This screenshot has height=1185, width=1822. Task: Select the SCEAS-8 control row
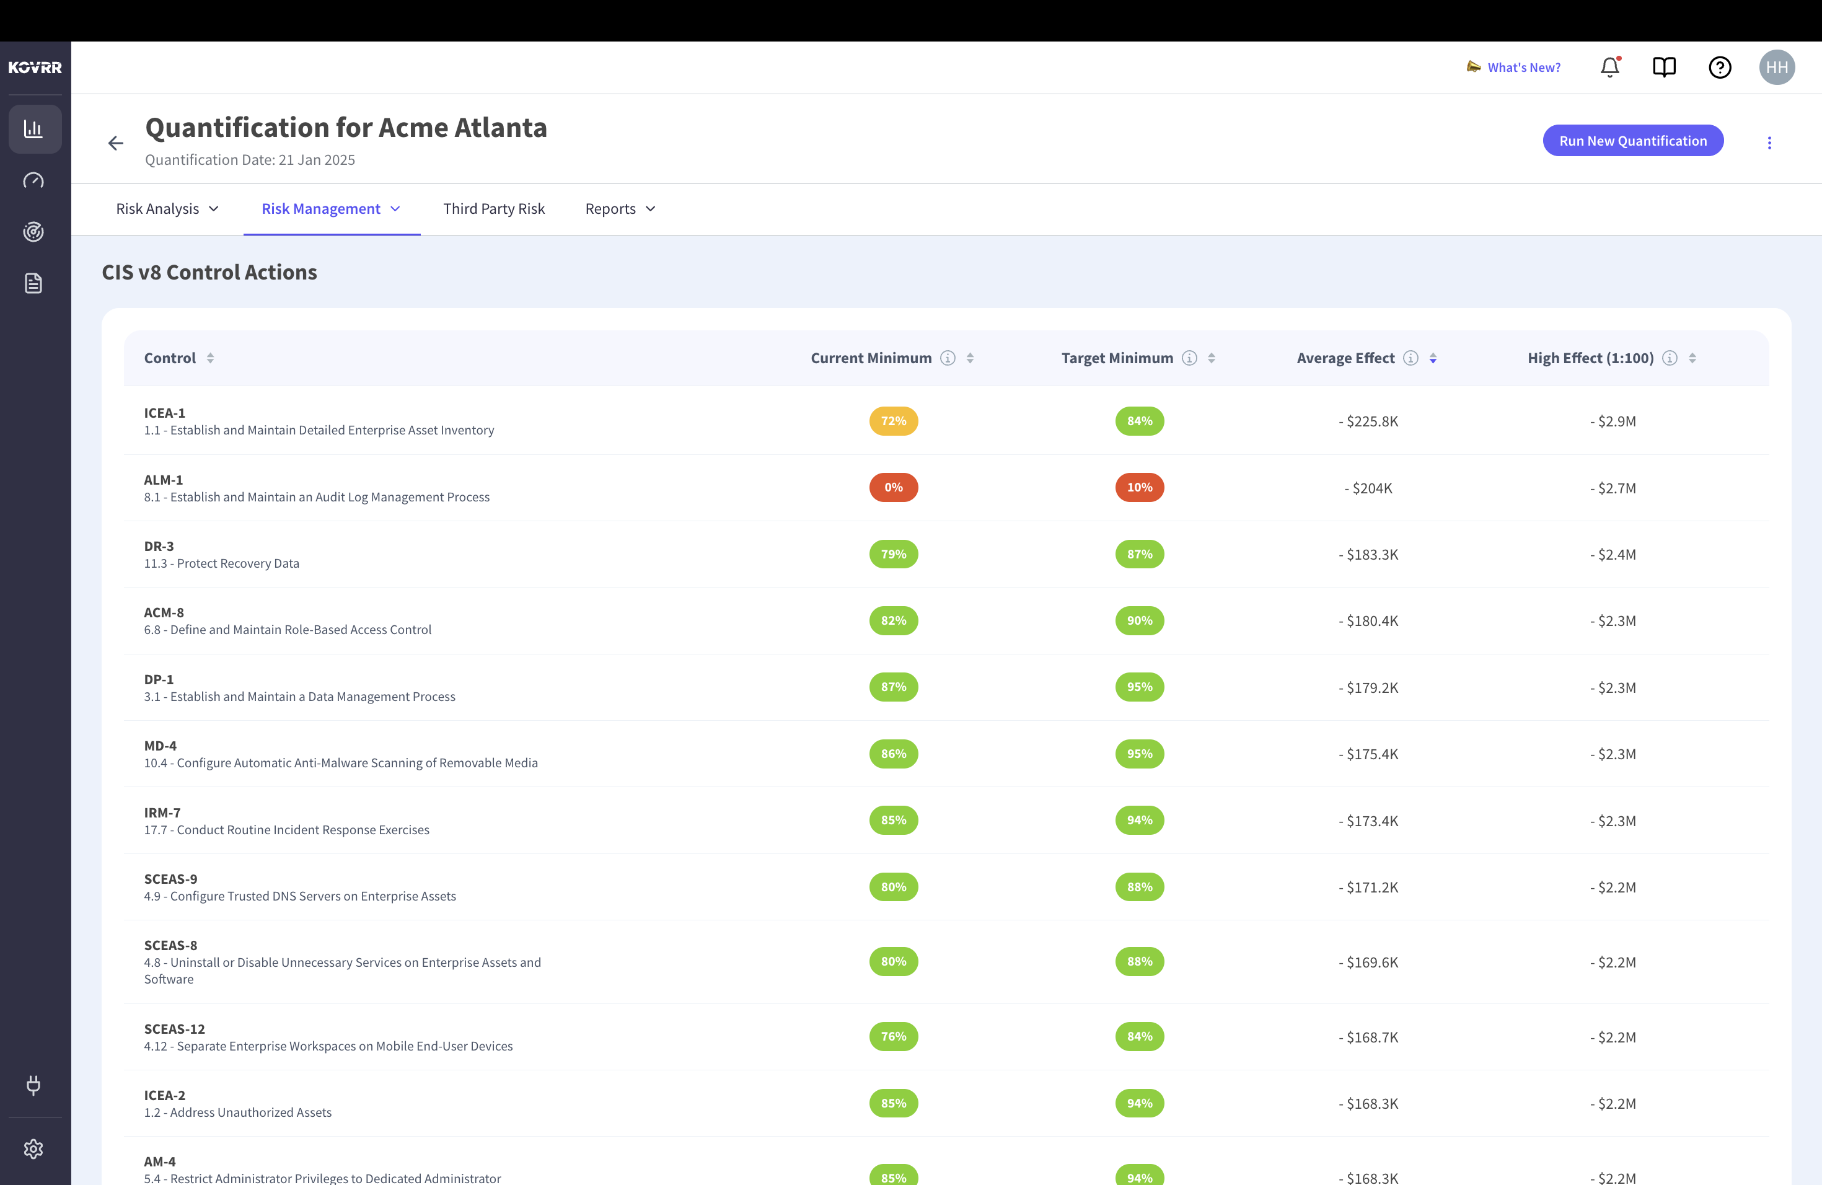tap(946, 963)
